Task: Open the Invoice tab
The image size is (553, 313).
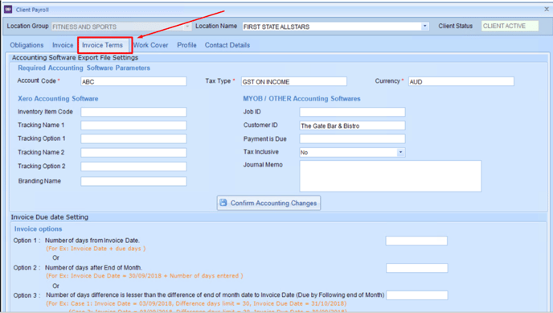Action: point(63,45)
